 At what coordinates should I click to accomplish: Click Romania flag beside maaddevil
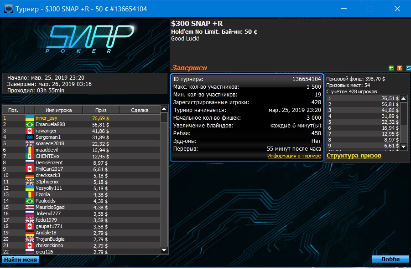point(30,150)
